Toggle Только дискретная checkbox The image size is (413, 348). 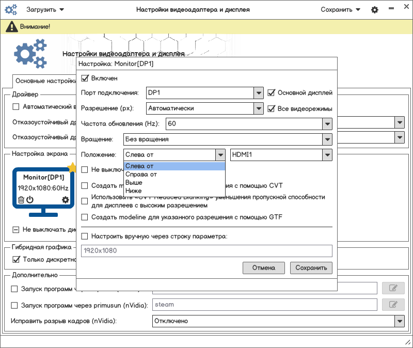pos(16,260)
